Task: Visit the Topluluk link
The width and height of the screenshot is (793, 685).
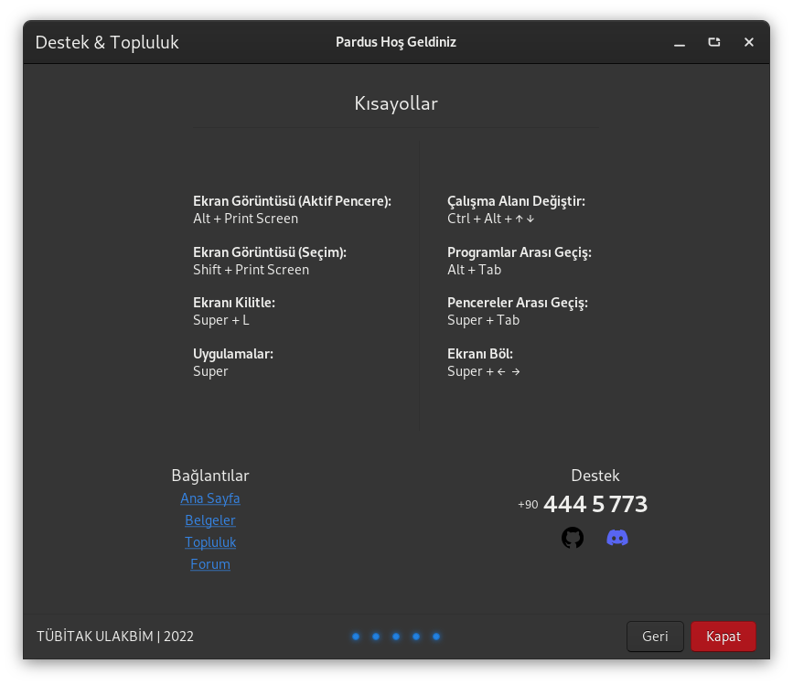Action: [209, 542]
